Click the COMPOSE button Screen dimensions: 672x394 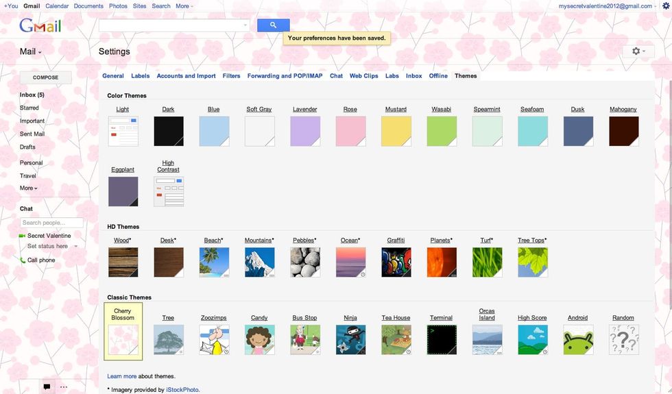(x=46, y=77)
